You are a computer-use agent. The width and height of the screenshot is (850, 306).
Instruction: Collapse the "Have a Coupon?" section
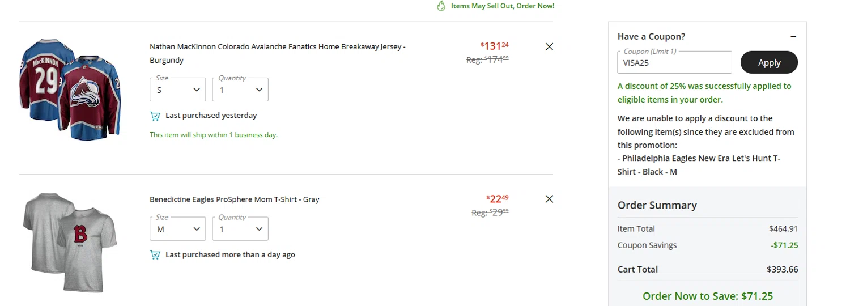793,37
